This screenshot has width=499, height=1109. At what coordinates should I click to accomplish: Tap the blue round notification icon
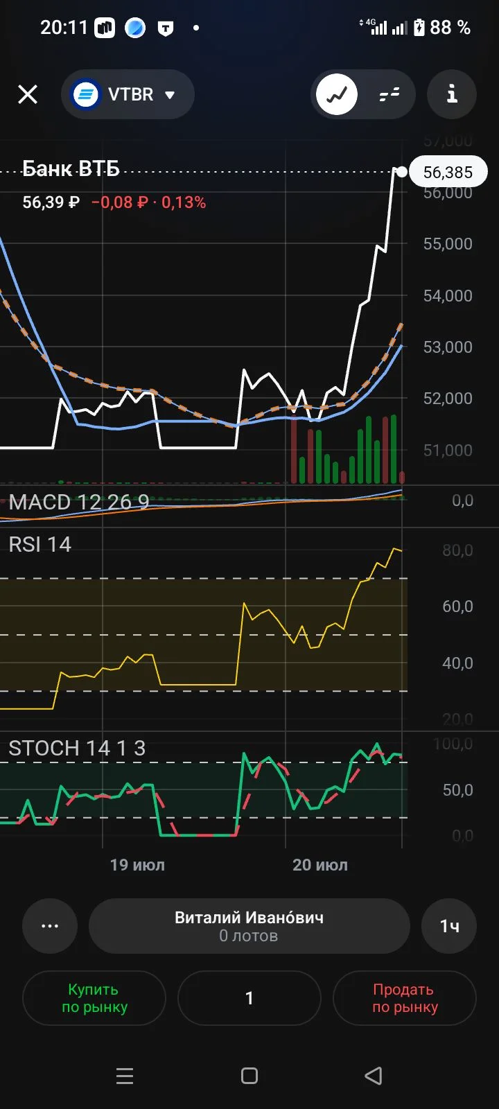pyautogui.click(x=135, y=28)
